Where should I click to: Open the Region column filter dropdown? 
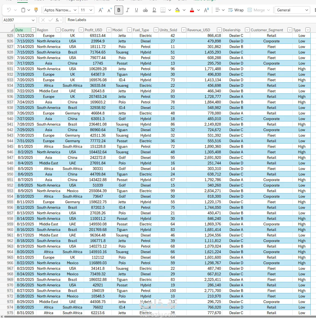58,30
